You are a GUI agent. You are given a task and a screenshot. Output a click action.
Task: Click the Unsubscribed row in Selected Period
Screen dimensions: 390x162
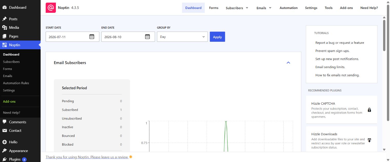[x=92, y=118]
